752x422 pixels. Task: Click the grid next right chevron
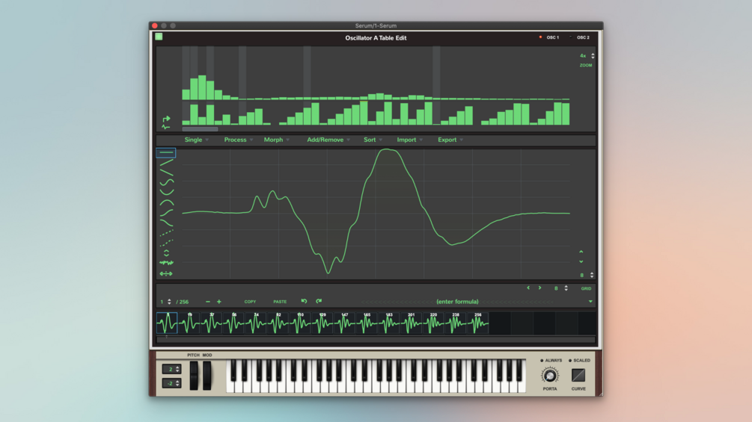coord(539,288)
